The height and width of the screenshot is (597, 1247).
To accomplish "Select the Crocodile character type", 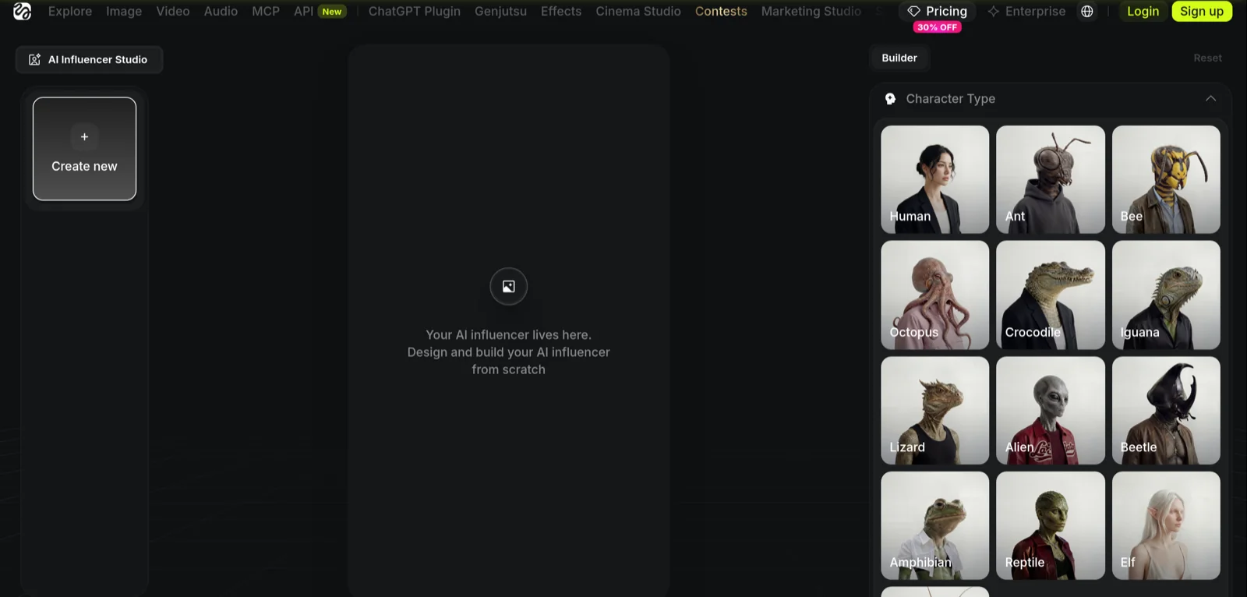I will pos(1050,295).
